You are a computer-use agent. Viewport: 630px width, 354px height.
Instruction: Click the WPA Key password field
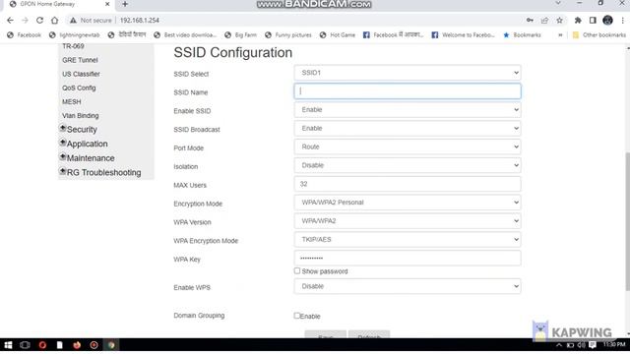pos(408,258)
